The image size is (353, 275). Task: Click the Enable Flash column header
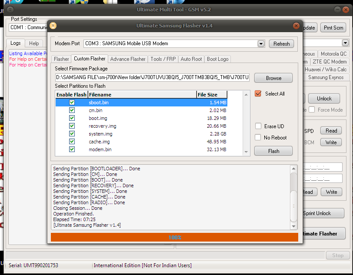tap(71, 95)
